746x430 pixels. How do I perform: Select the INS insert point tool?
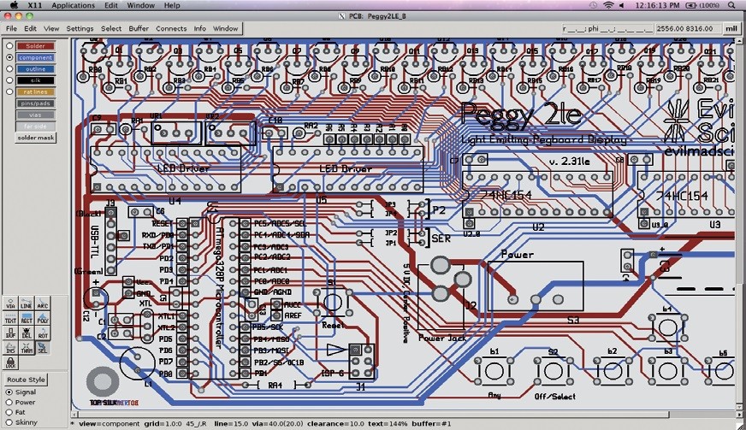pos(10,348)
